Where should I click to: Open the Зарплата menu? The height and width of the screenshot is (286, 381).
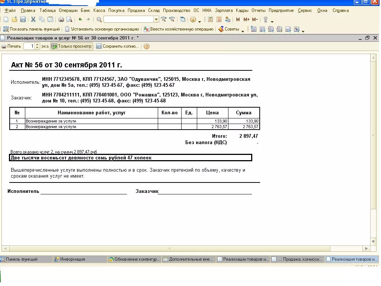tap(224, 10)
